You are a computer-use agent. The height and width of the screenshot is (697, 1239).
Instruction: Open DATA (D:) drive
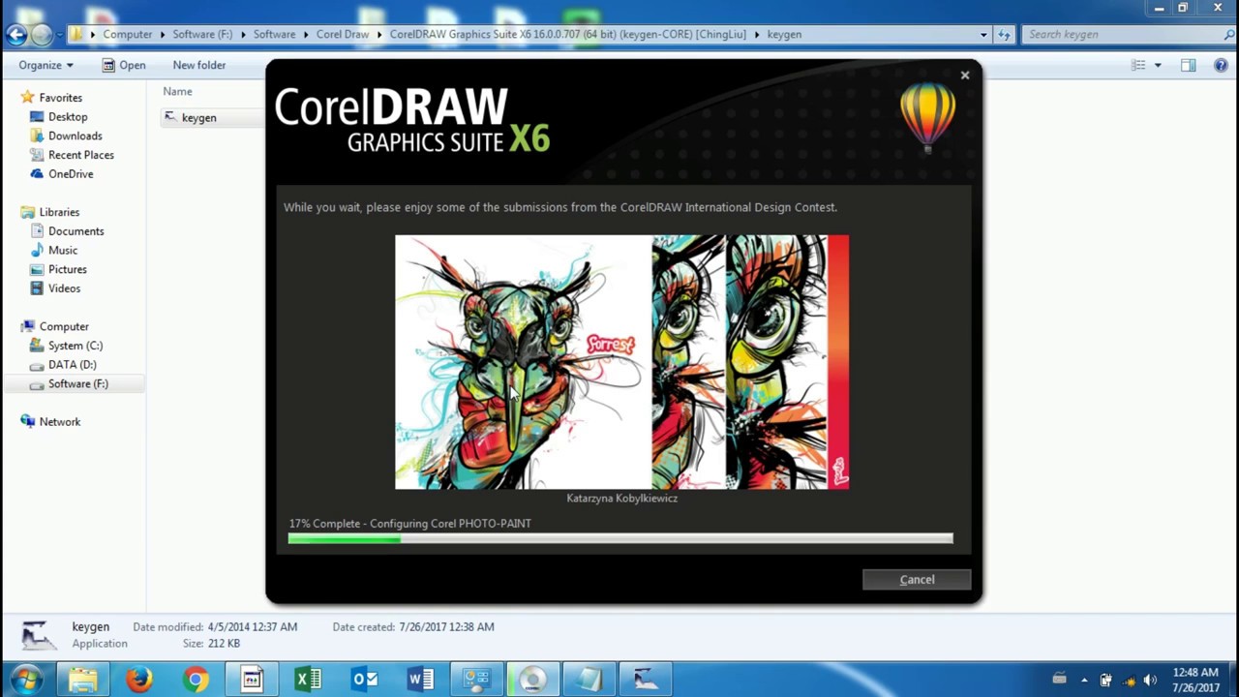click(72, 365)
